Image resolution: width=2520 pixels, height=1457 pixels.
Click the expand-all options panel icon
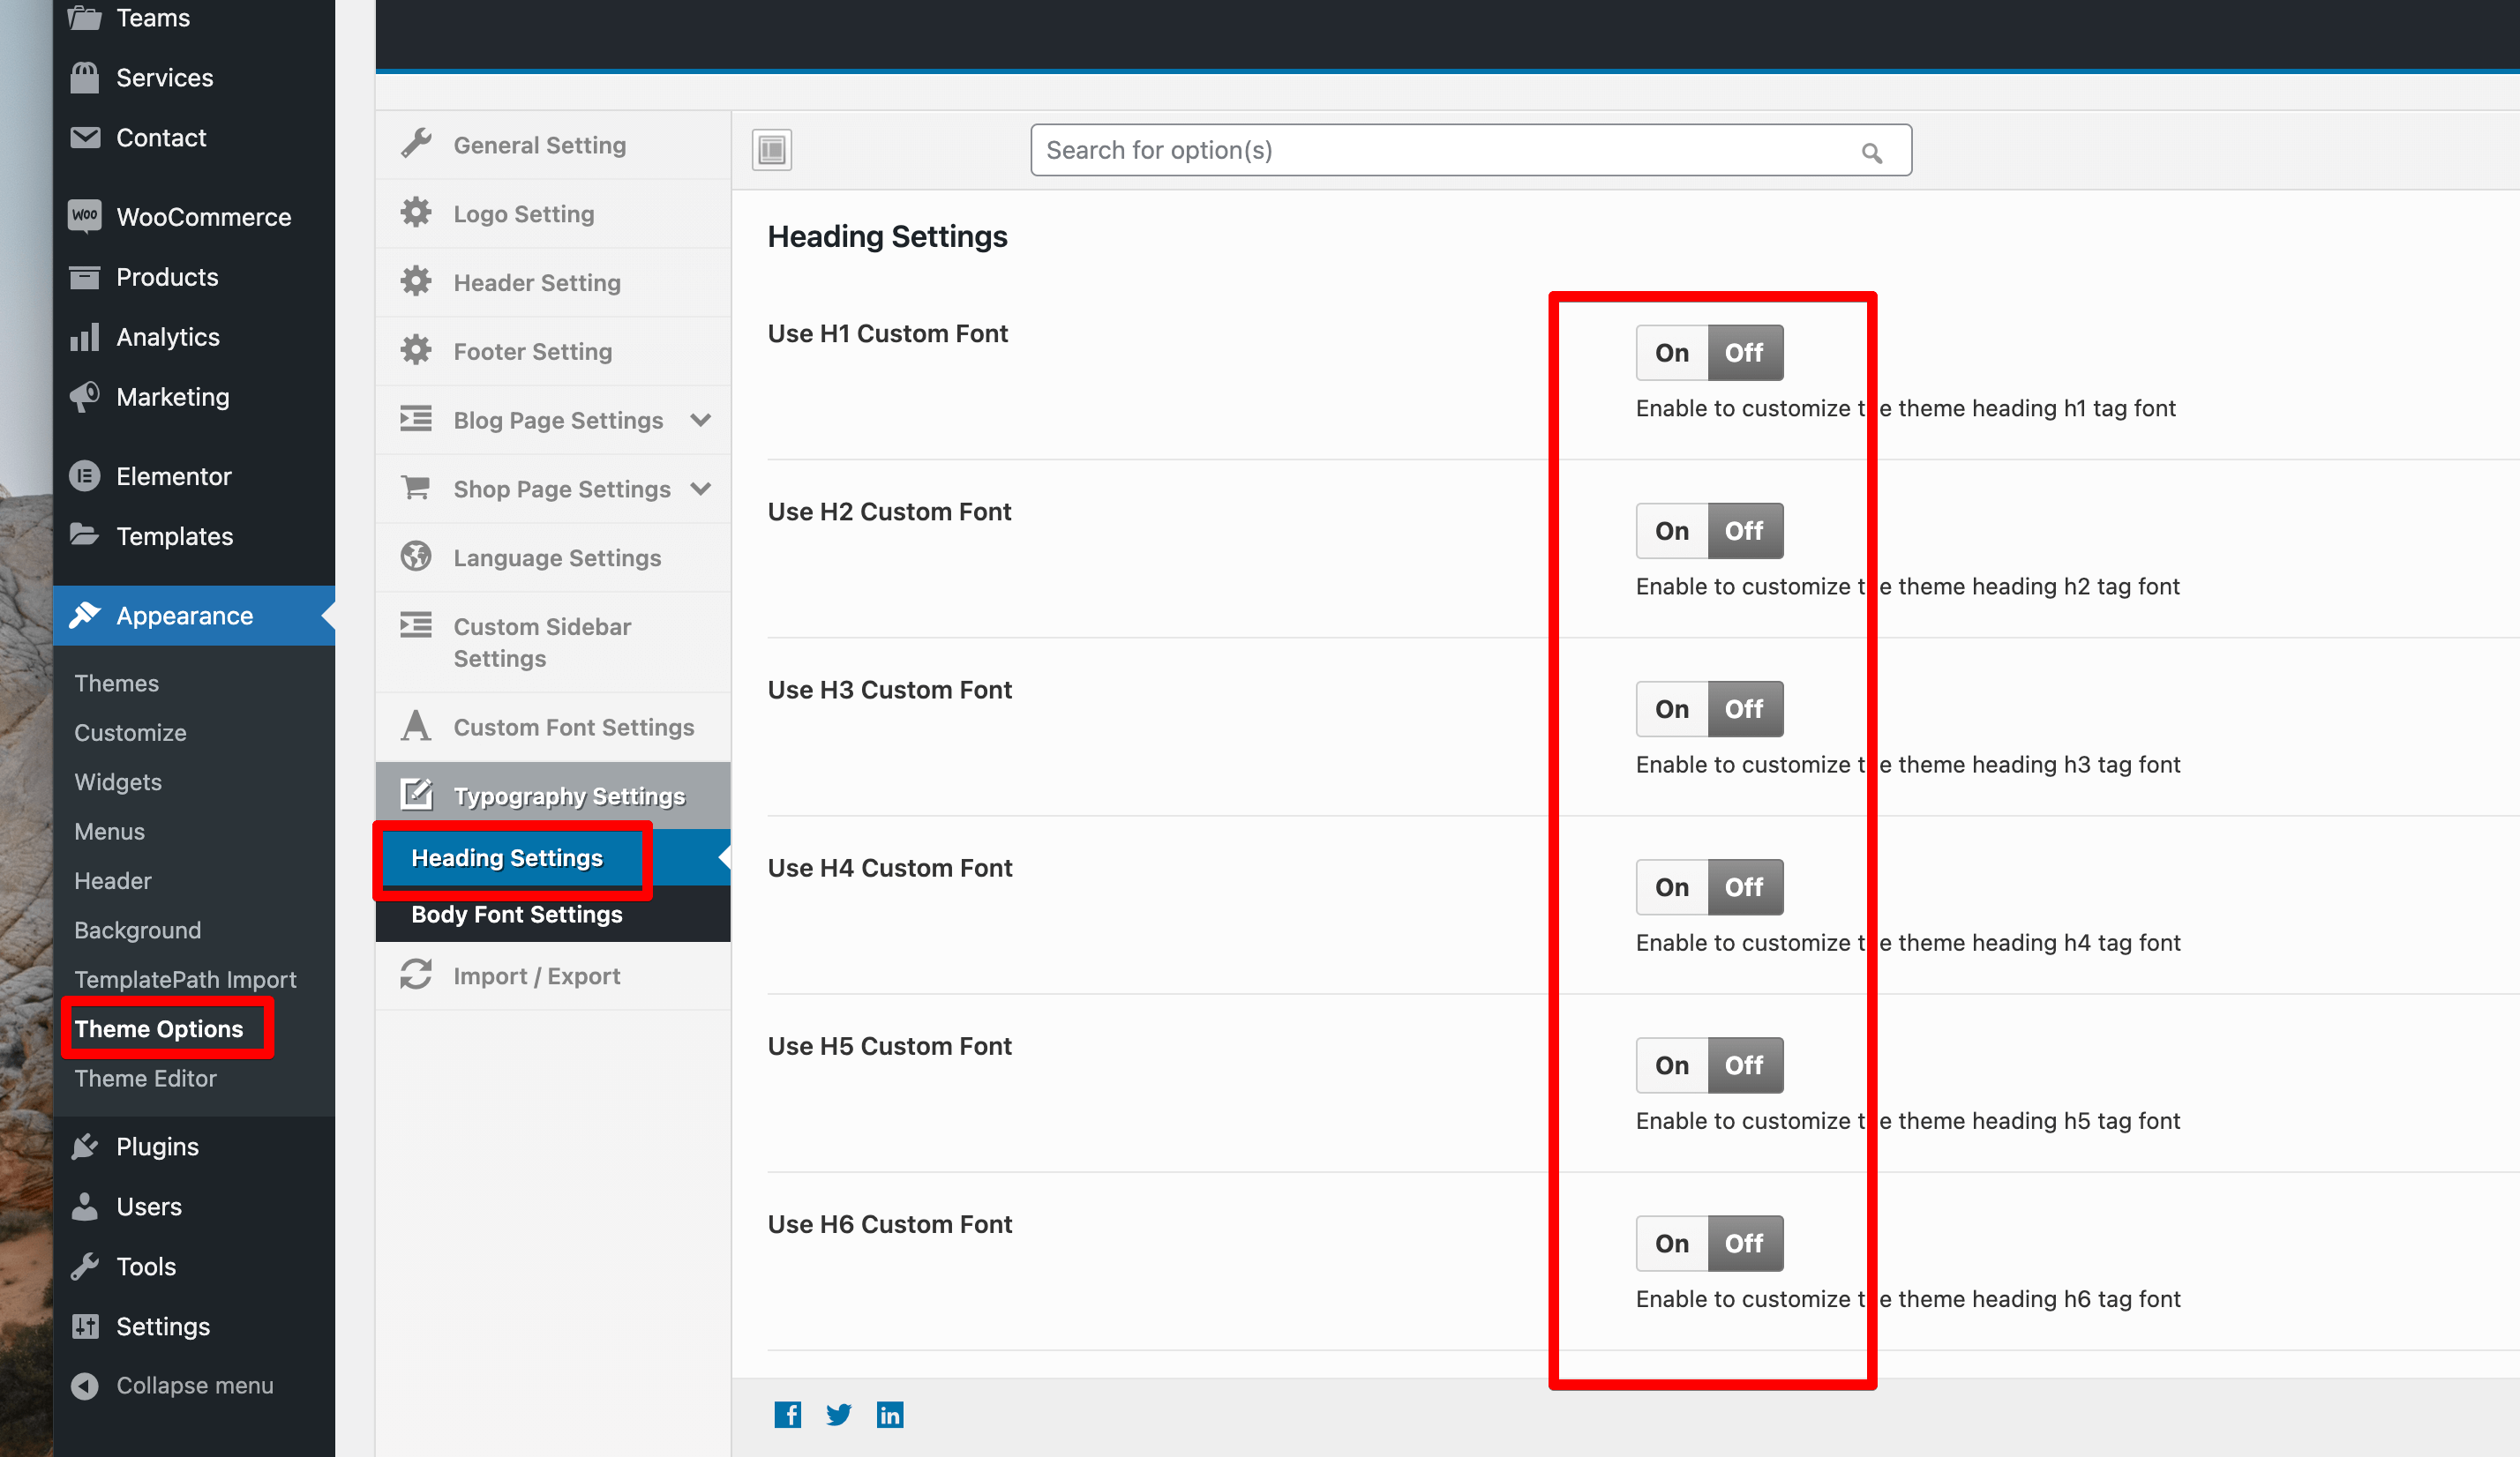tap(771, 150)
